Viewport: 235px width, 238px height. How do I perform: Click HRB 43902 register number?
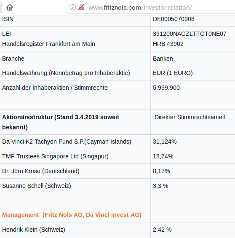(x=168, y=44)
